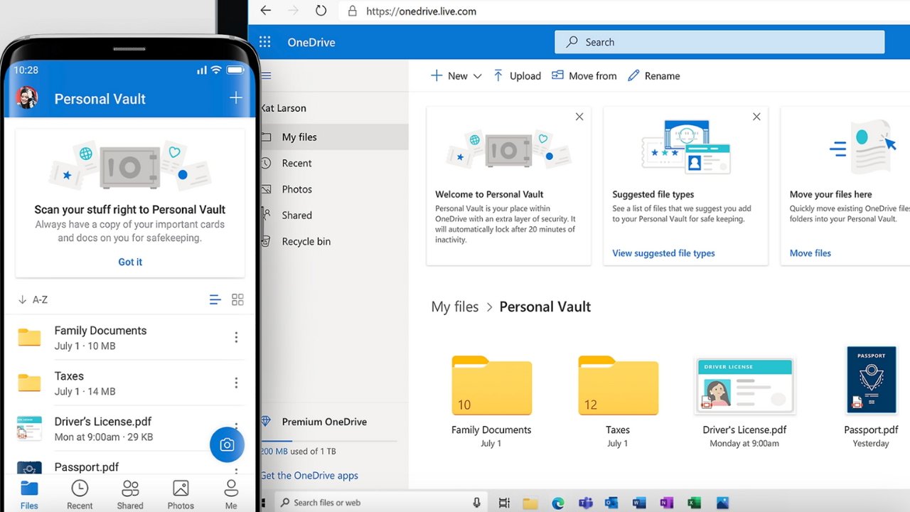Open Word from the taskbar
The image size is (910, 512).
638,503
